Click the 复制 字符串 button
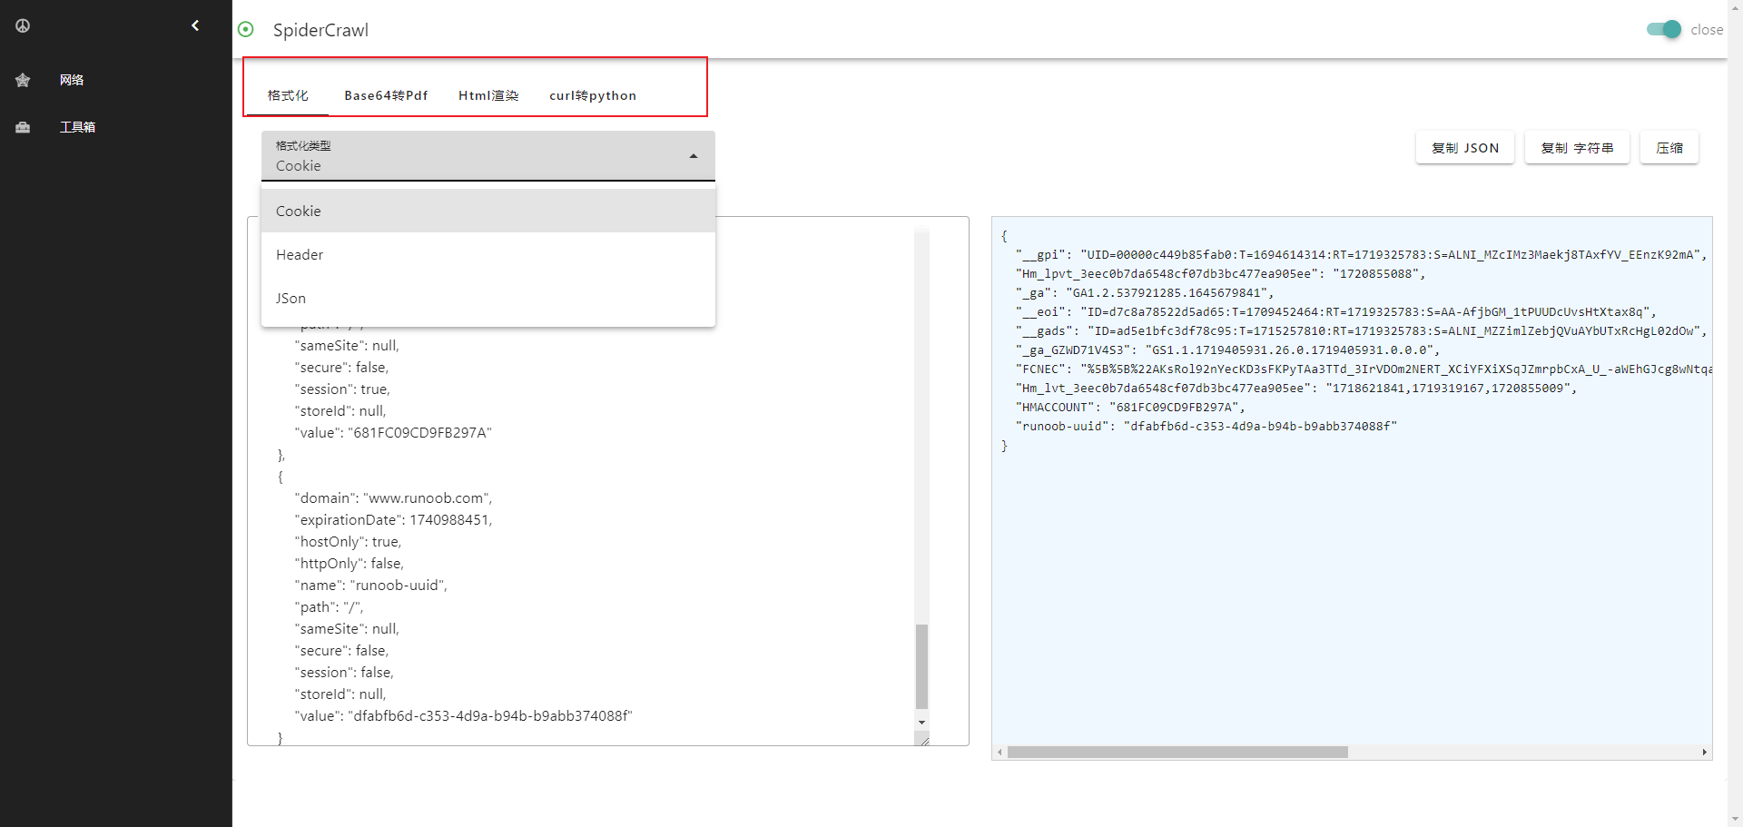Screen dimensions: 1743x827 click(x=1577, y=148)
